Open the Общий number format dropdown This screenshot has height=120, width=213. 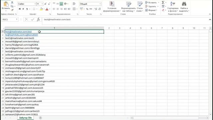100,4
